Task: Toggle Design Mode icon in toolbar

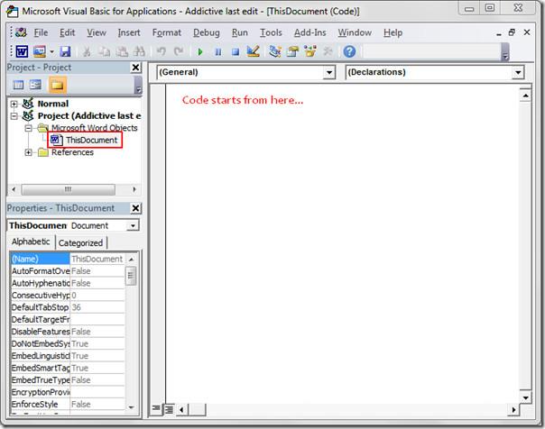Action: coord(254,52)
